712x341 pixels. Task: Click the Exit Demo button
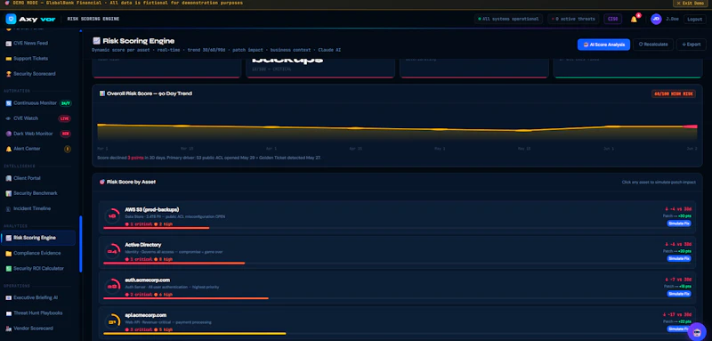coord(691,4)
